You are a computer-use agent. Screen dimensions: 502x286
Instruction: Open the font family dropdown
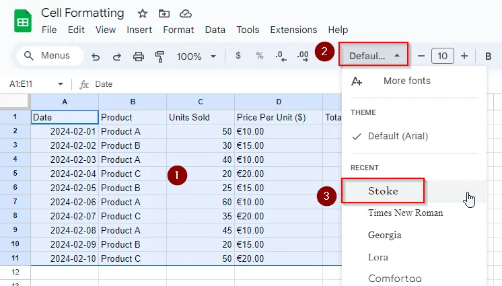click(x=373, y=55)
